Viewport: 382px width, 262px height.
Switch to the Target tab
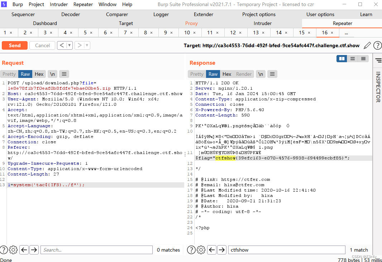(126, 23)
